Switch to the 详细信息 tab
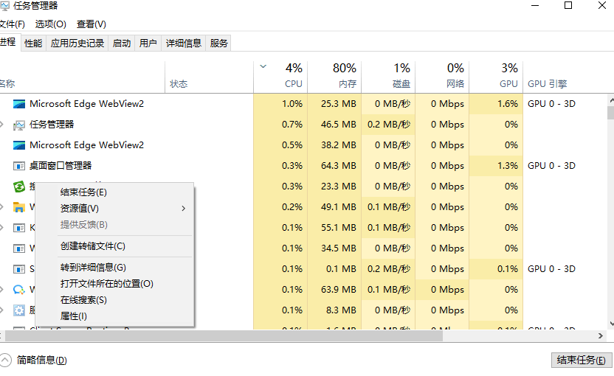 coord(184,43)
